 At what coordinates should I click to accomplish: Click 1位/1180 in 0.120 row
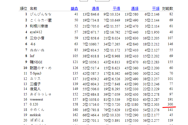pos(132,104)
